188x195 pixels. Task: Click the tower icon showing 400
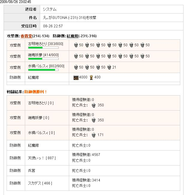click(x=91, y=78)
